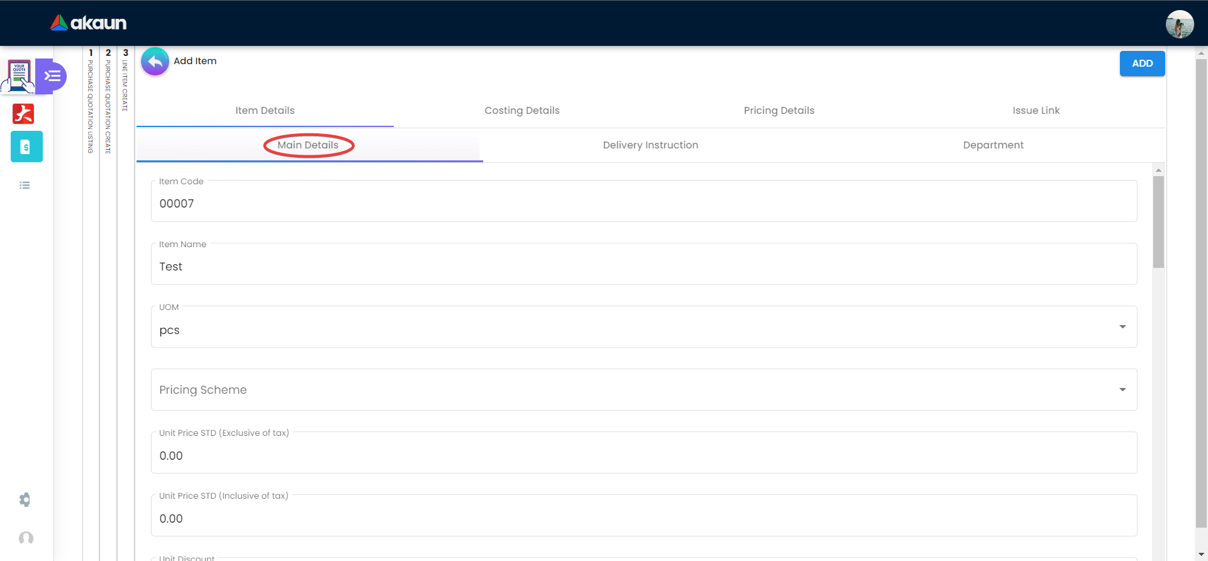
Task: Click the Add Item heading text
Action: pyautogui.click(x=195, y=61)
